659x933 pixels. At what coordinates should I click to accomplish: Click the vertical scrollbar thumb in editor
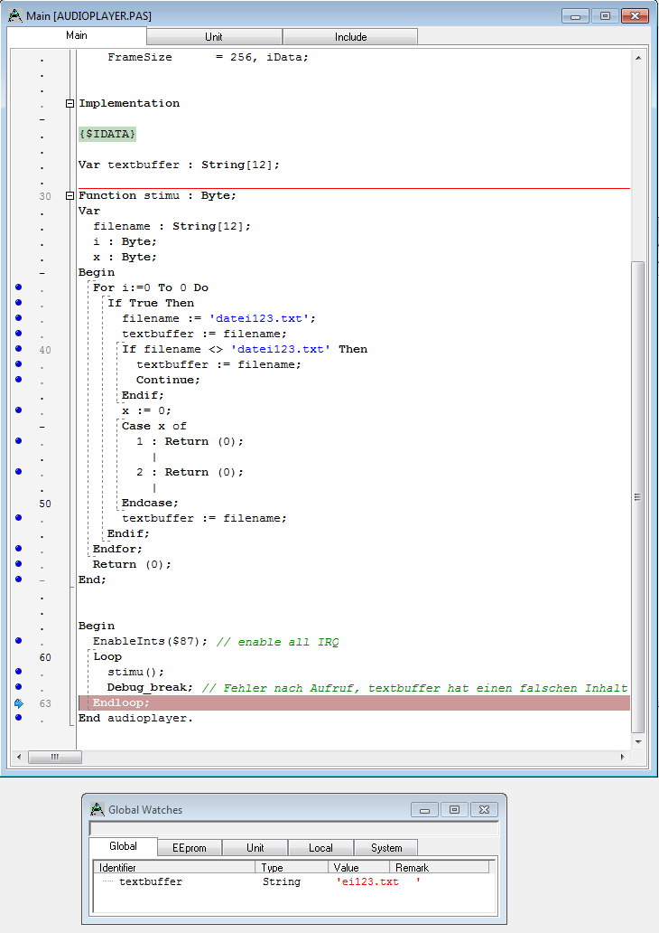637,497
